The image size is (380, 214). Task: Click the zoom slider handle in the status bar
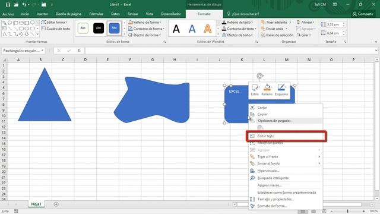click(x=347, y=212)
